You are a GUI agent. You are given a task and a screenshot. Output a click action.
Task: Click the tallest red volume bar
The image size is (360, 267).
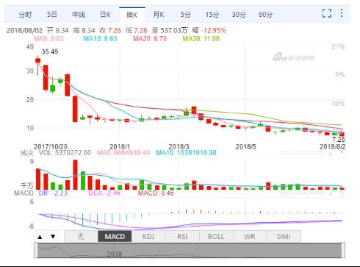[75, 174]
